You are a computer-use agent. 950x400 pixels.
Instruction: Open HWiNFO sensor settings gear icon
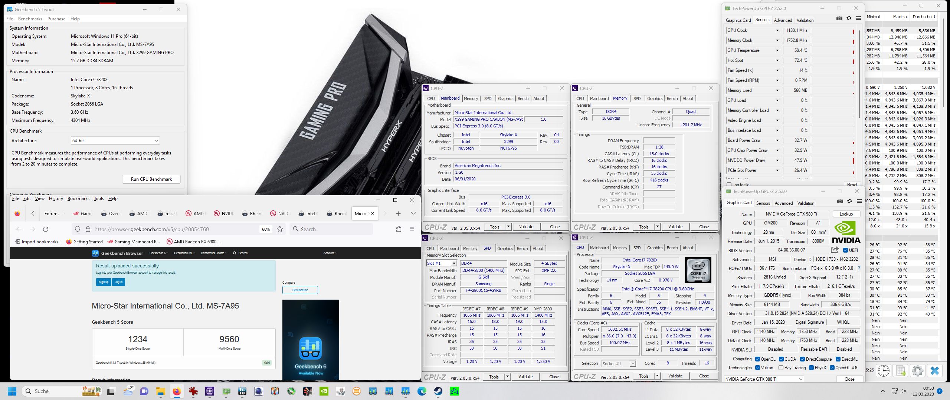918,370
